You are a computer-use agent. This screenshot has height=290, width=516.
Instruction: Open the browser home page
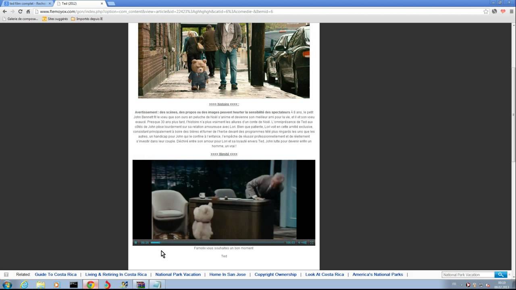[28, 11]
